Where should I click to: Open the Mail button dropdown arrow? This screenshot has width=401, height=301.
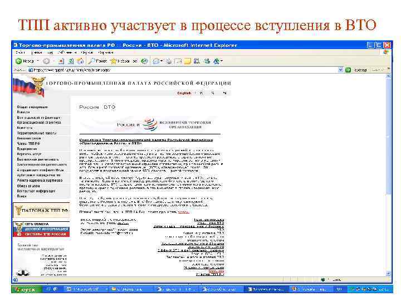point(162,61)
